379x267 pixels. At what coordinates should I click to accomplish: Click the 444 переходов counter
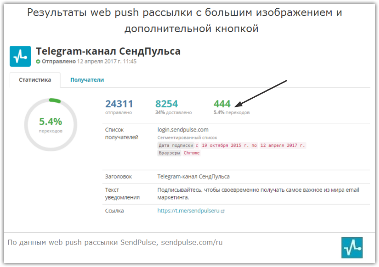(x=231, y=107)
